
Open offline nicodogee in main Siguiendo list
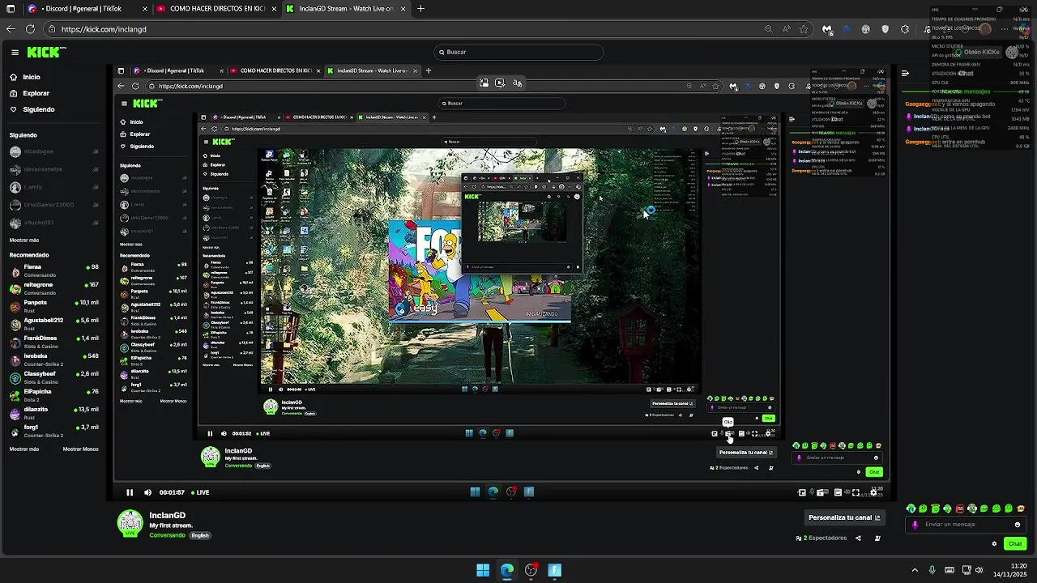[54, 151]
